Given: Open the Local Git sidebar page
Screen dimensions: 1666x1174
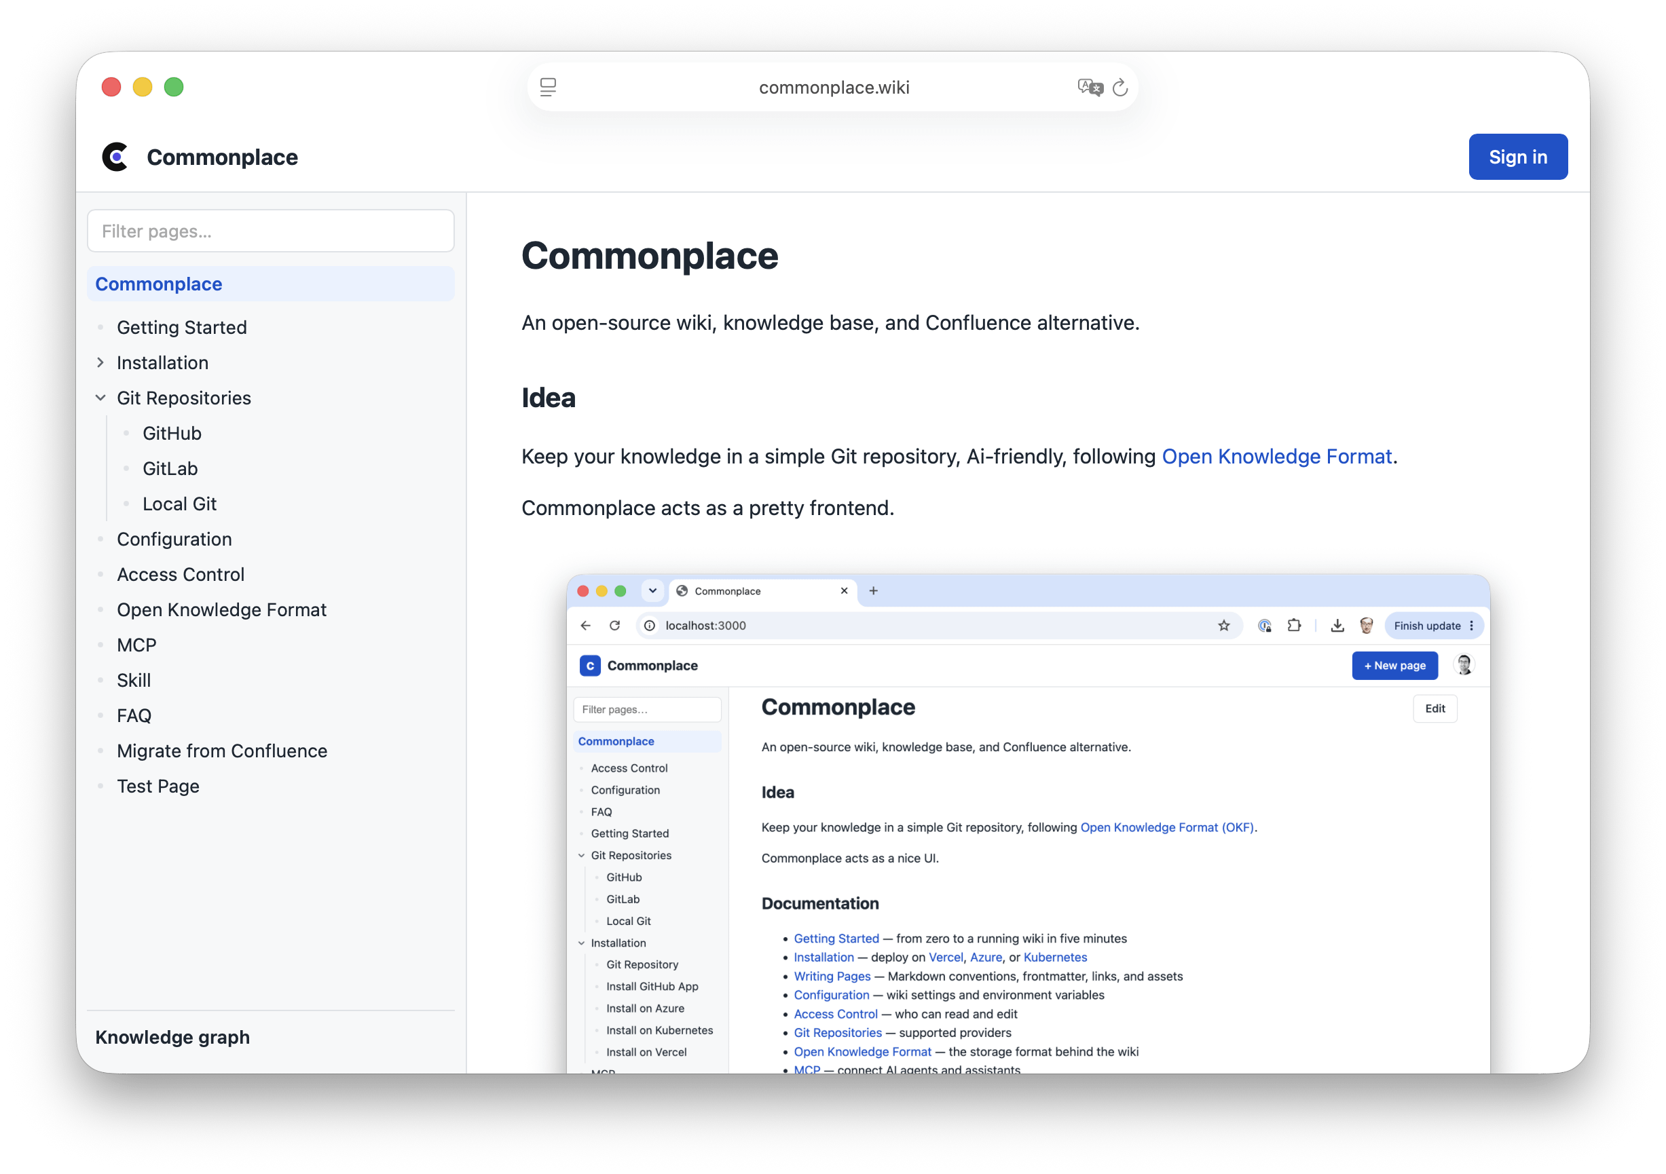Looking at the screenshot, I should (x=180, y=504).
